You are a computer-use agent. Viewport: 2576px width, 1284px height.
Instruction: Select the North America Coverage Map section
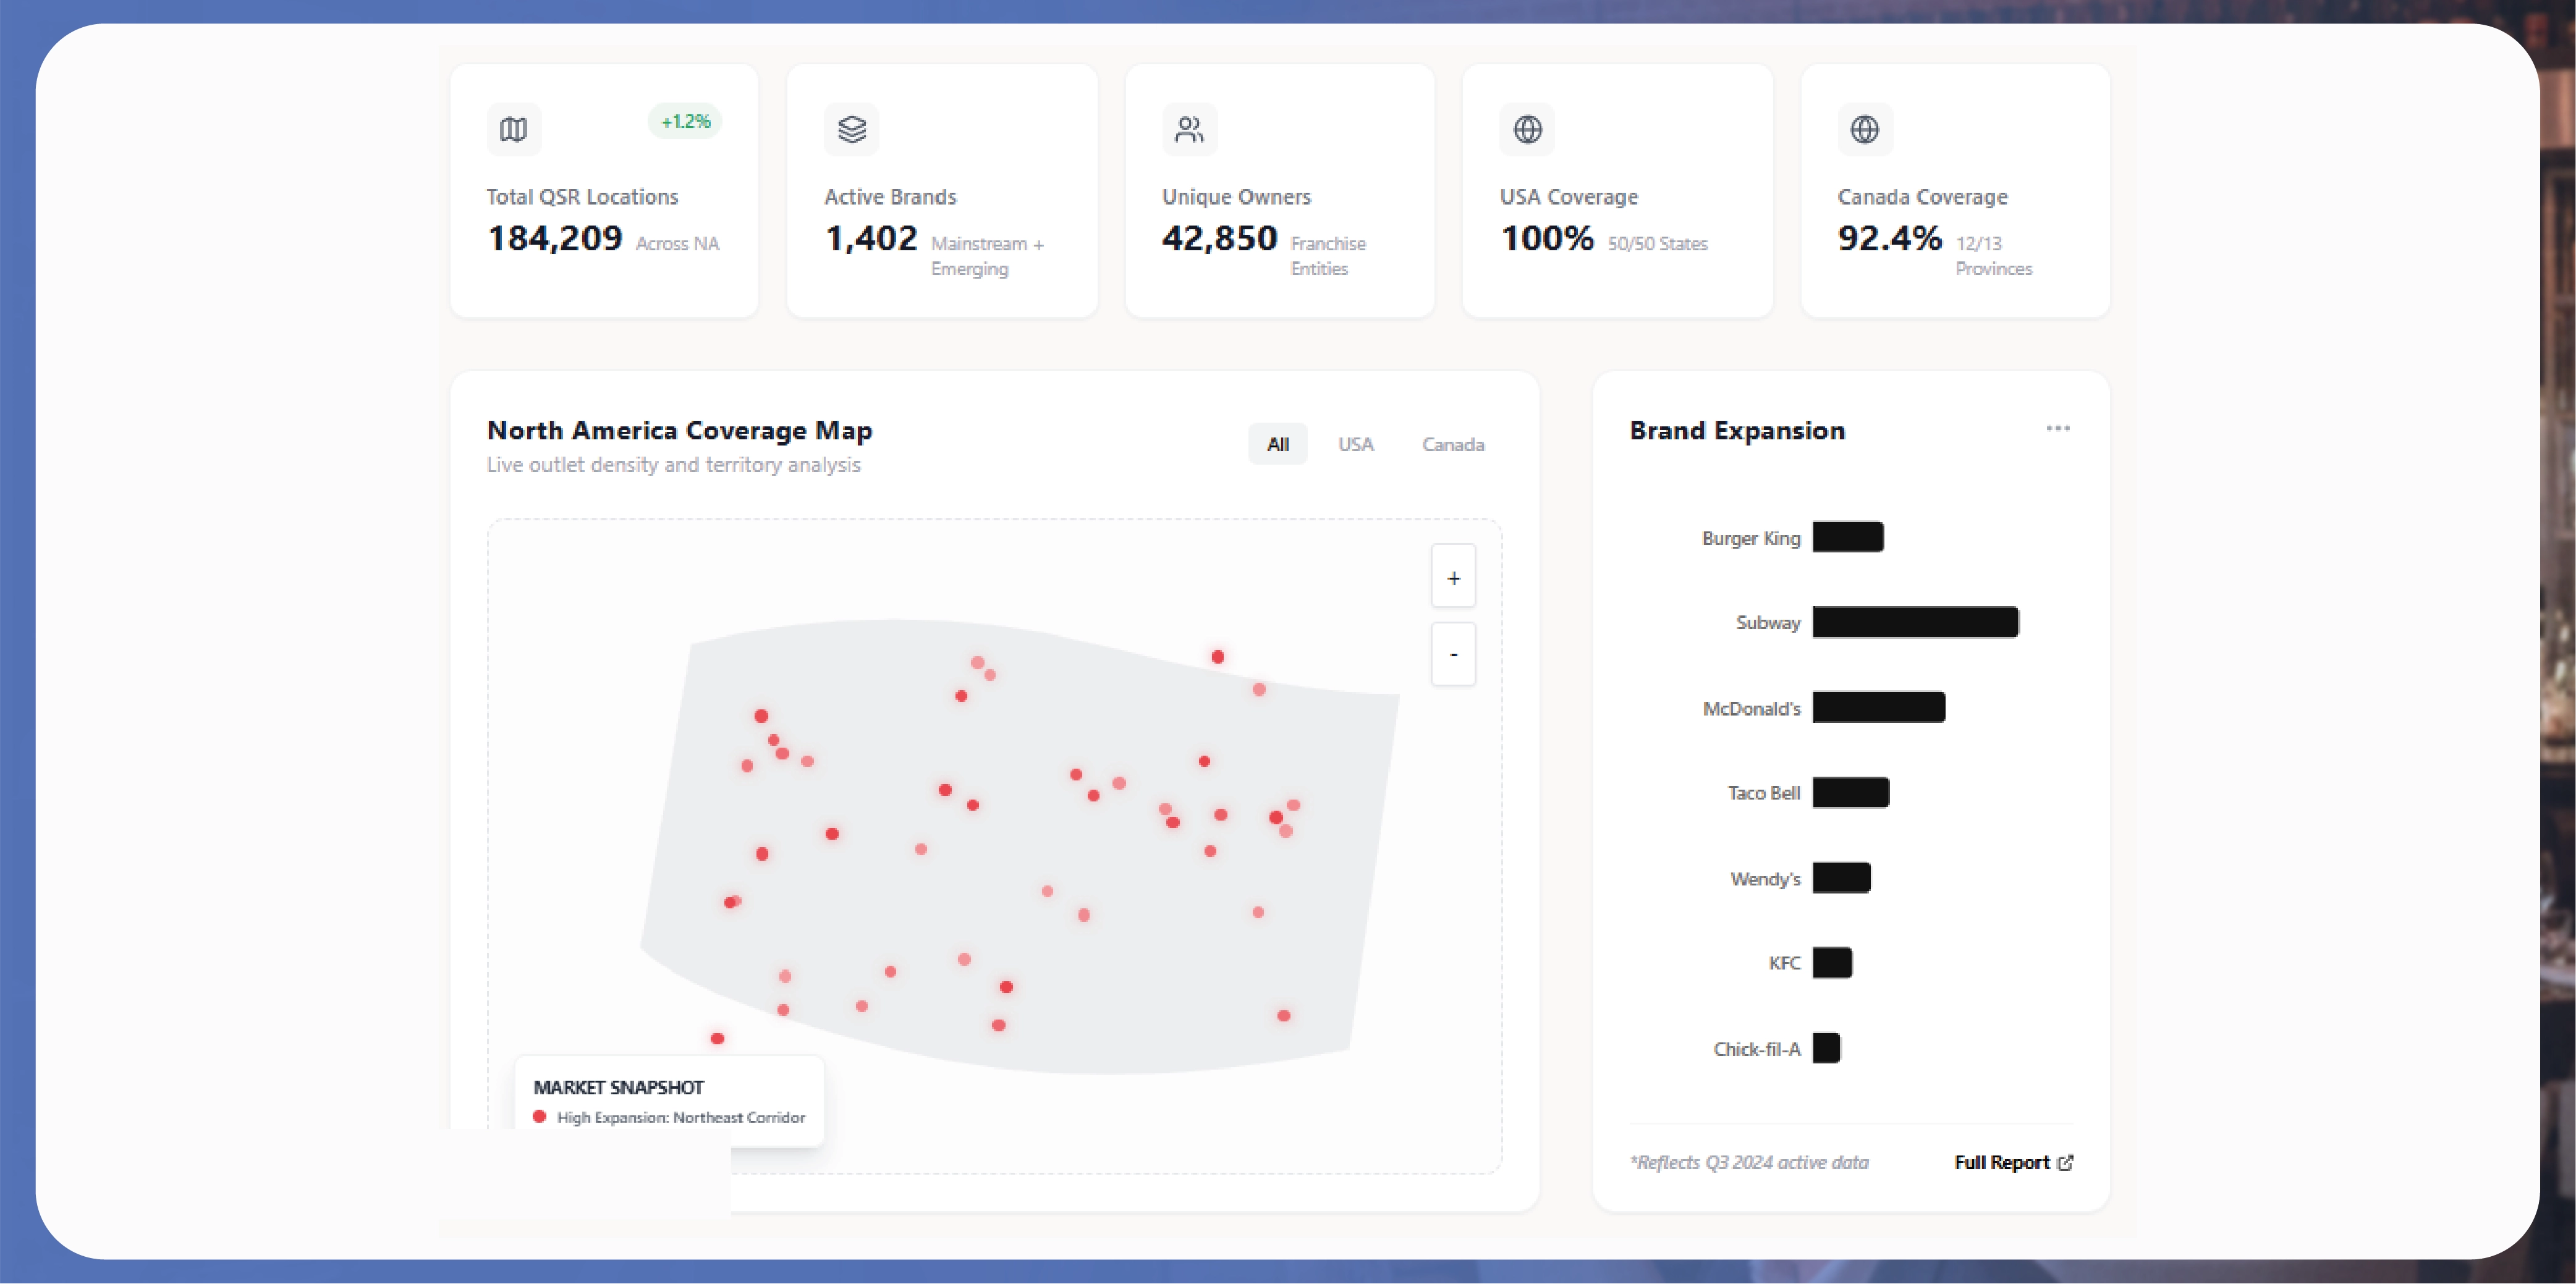click(x=679, y=430)
